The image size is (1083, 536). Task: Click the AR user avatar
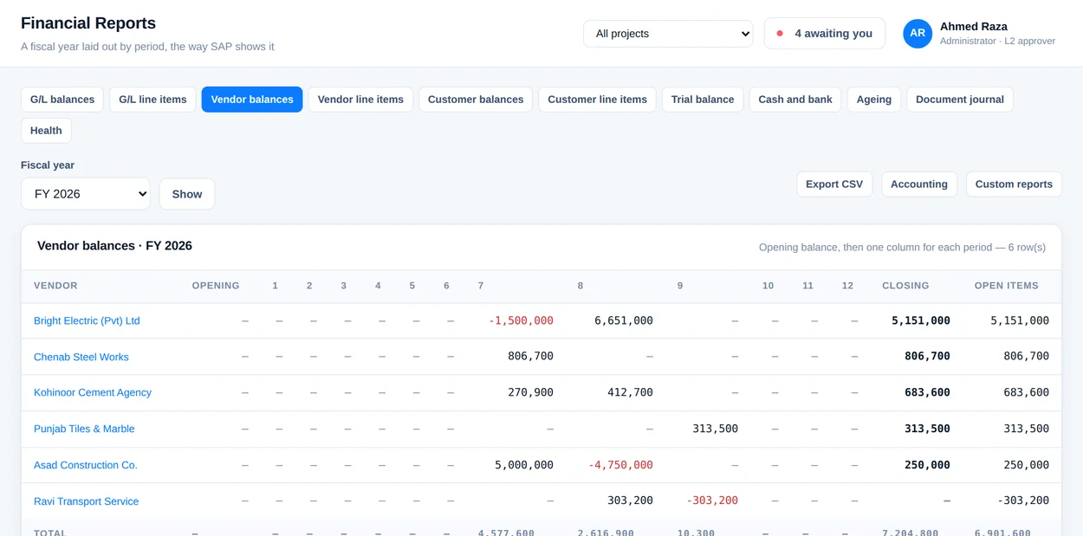coord(918,34)
